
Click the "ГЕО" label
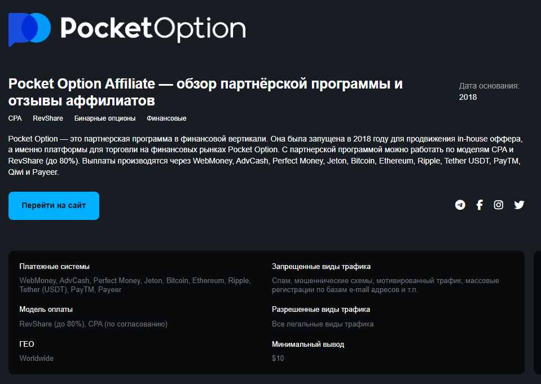[x=27, y=344]
